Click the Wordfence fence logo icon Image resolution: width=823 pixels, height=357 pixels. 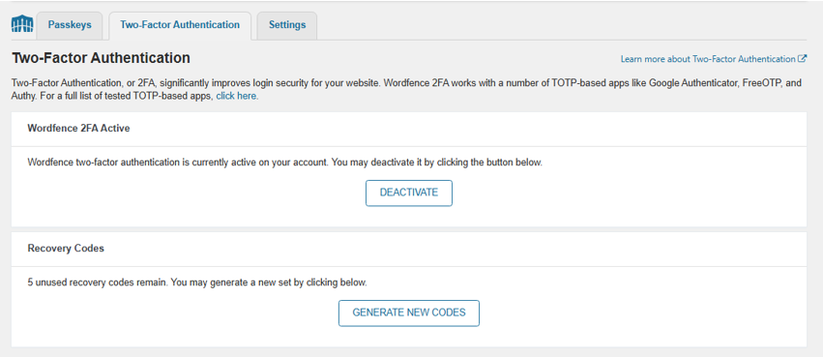point(22,24)
